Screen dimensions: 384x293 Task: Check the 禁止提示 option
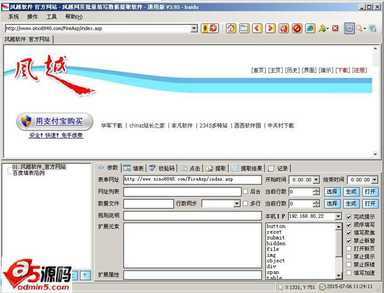(349, 257)
